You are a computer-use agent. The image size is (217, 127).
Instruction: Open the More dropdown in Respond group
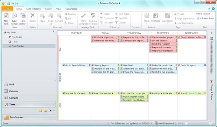[x=70, y=23]
